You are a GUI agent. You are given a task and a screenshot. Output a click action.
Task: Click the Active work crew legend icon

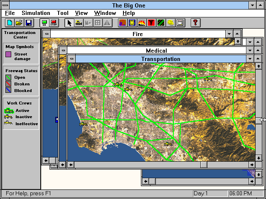[9, 111]
